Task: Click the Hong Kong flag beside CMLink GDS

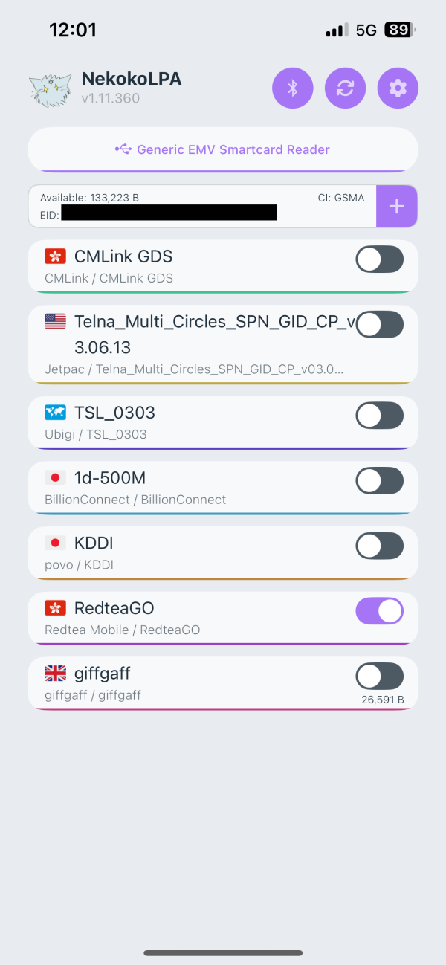Action: pyautogui.click(x=55, y=256)
